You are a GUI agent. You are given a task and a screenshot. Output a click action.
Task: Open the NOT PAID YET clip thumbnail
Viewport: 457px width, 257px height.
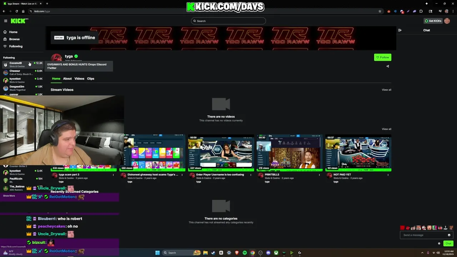[358, 153]
